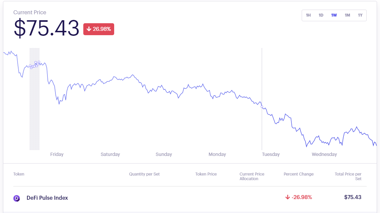
Task: Click the DeFi Pulse Index token icon
Action: pyautogui.click(x=17, y=198)
